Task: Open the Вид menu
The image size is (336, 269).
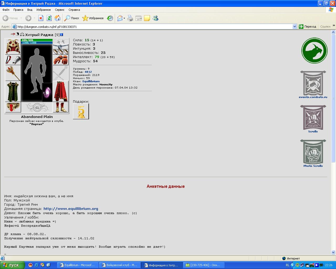Action: tap(30, 10)
